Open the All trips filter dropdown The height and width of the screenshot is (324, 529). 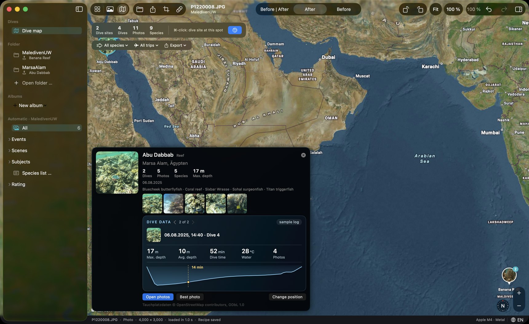(146, 45)
